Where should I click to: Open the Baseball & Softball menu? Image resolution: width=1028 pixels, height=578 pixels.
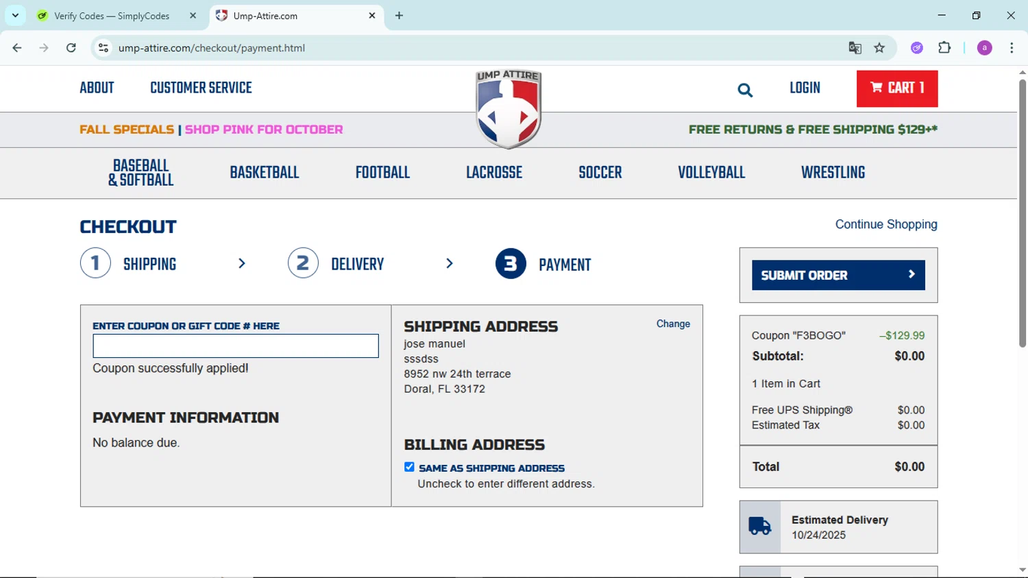tap(140, 173)
